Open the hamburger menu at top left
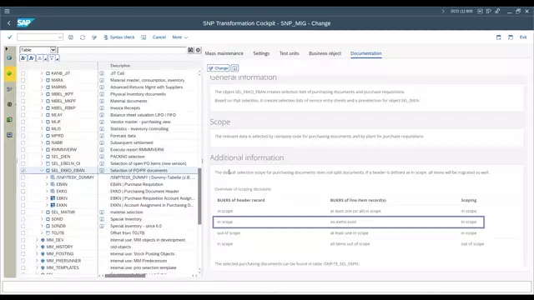The width and height of the screenshot is (534, 300). [7, 11]
